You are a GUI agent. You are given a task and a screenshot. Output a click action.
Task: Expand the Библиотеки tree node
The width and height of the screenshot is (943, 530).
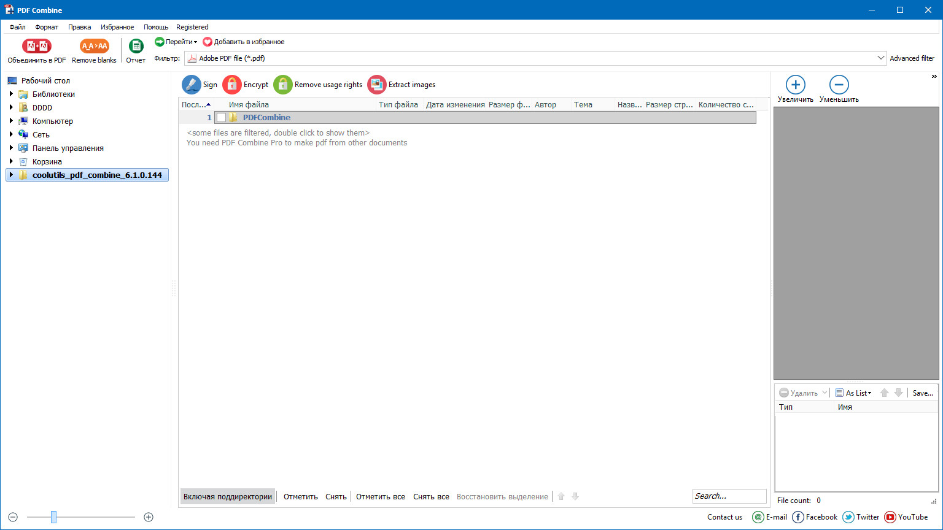click(x=11, y=94)
